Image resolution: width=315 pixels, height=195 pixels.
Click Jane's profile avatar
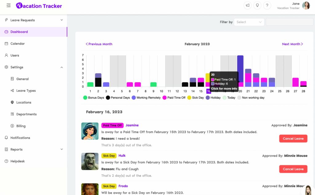pos(306,6)
